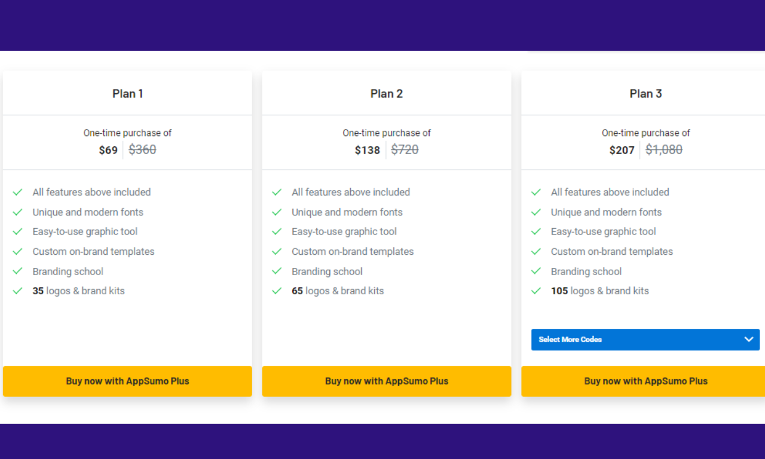Image resolution: width=765 pixels, height=459 pixels.
Task: Open the Select More Codes dropdown
Action: tap(634, 340)
